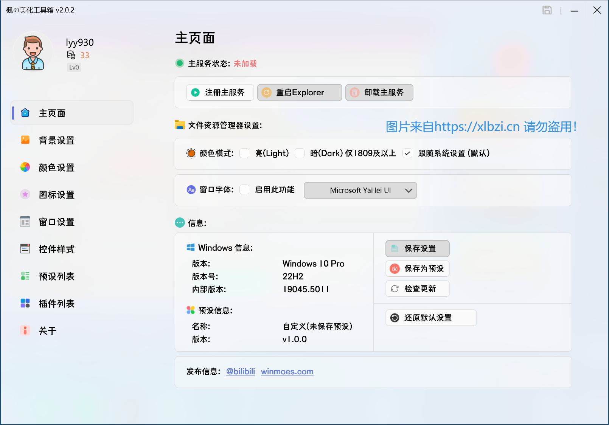609x425 pixels.
Task: Enable 亮(Light) color mode
Action: tap(244, 153)
